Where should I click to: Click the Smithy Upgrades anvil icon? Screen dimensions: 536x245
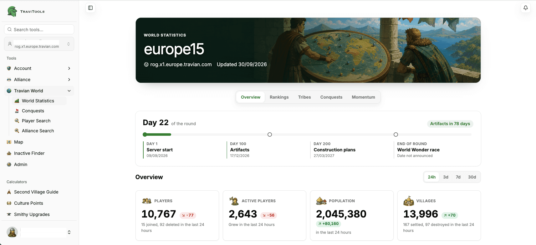coord(9,214)
